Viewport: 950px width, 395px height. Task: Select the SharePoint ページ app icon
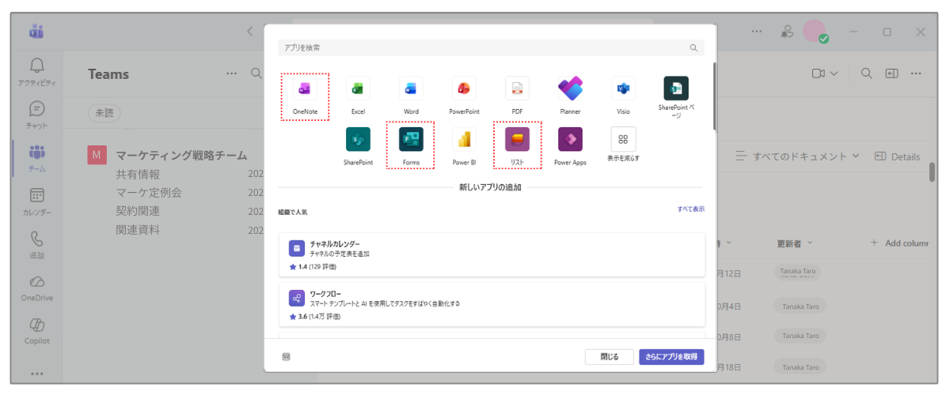(676, 97)
